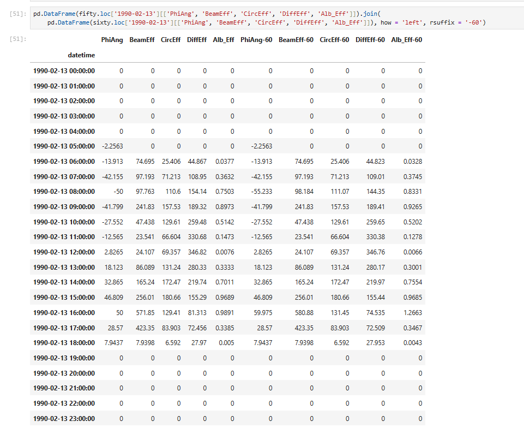The width and height of the screenshot is (524, 433).
Task: Select the cell value -55.233
Action: click(x=262, y=192)
